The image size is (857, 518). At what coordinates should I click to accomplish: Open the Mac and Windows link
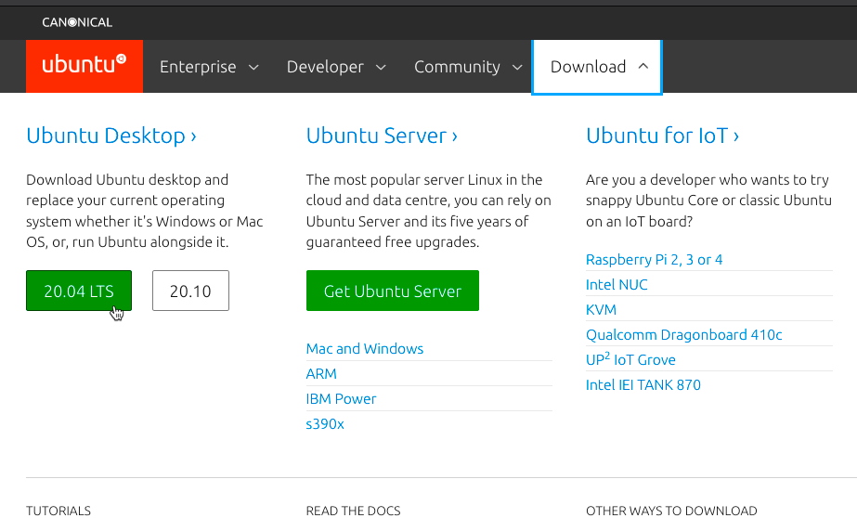(x=365, y=349)
